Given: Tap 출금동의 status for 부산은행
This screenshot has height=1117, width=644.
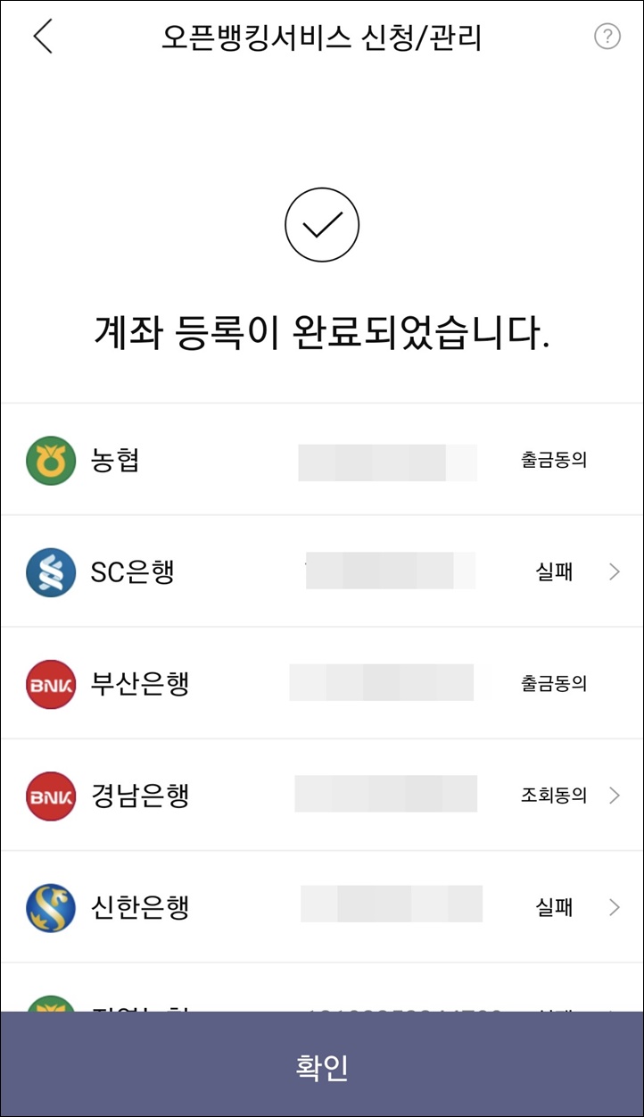Looking at the screenshot, I should pos(554,684).
